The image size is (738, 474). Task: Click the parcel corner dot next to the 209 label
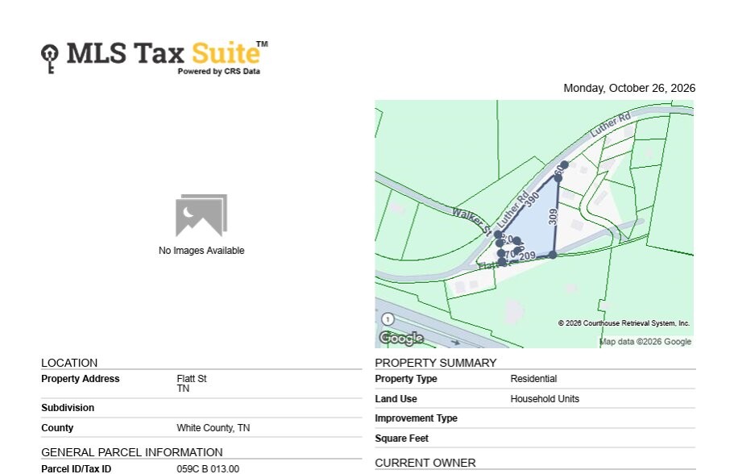pyautogui.click(x=553, y=255)
